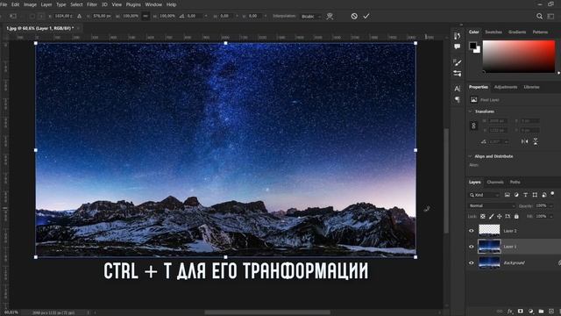This screenshot has height=316, width=561.
Task: Open the search magnifier icon
Action: tap(540, 16)
